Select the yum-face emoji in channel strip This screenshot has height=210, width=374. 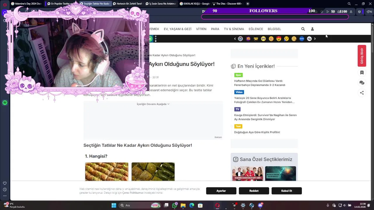pos(294,38)
